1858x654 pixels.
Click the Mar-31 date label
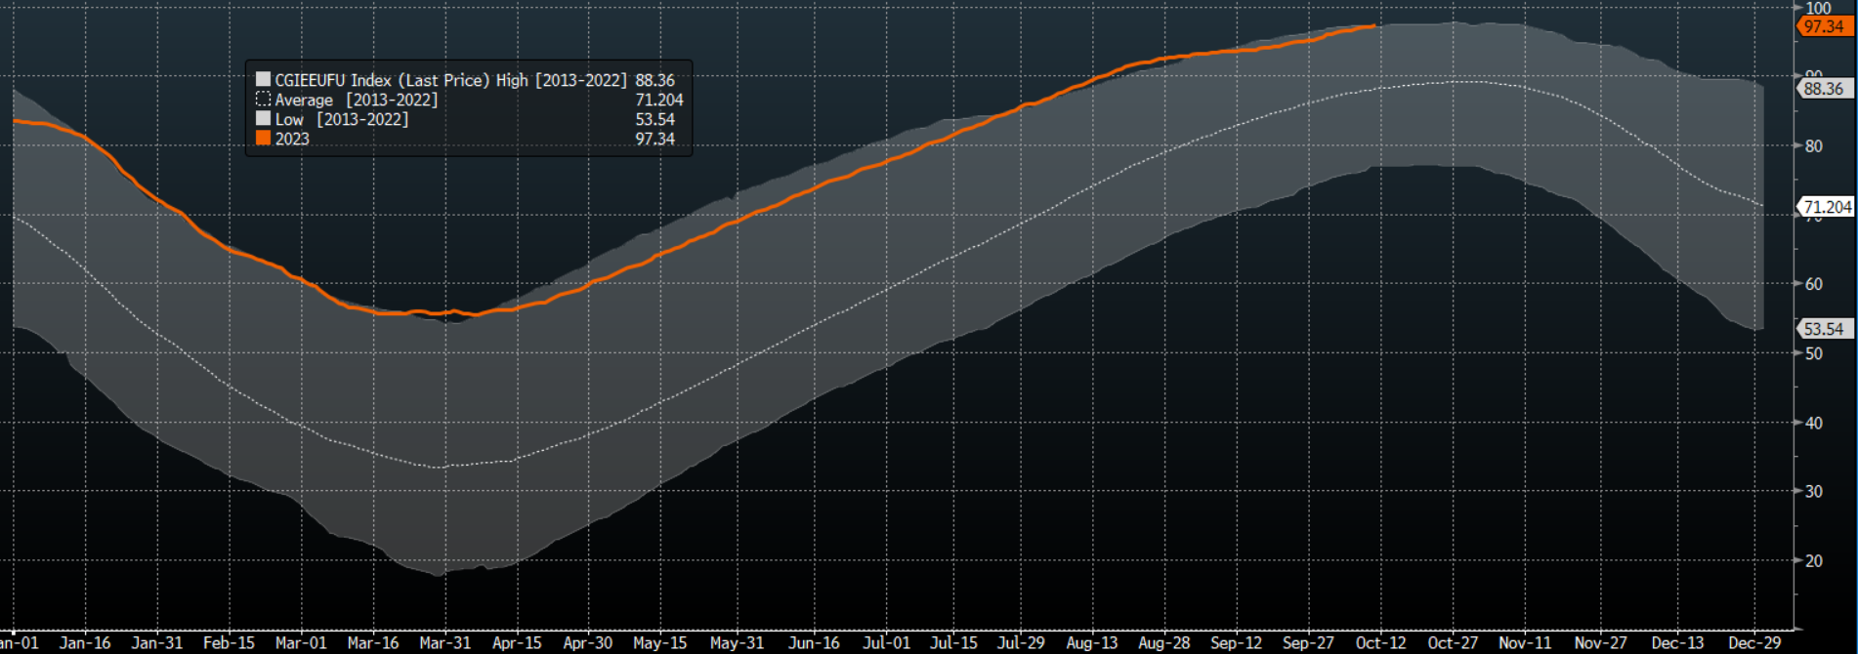[444, 642]
